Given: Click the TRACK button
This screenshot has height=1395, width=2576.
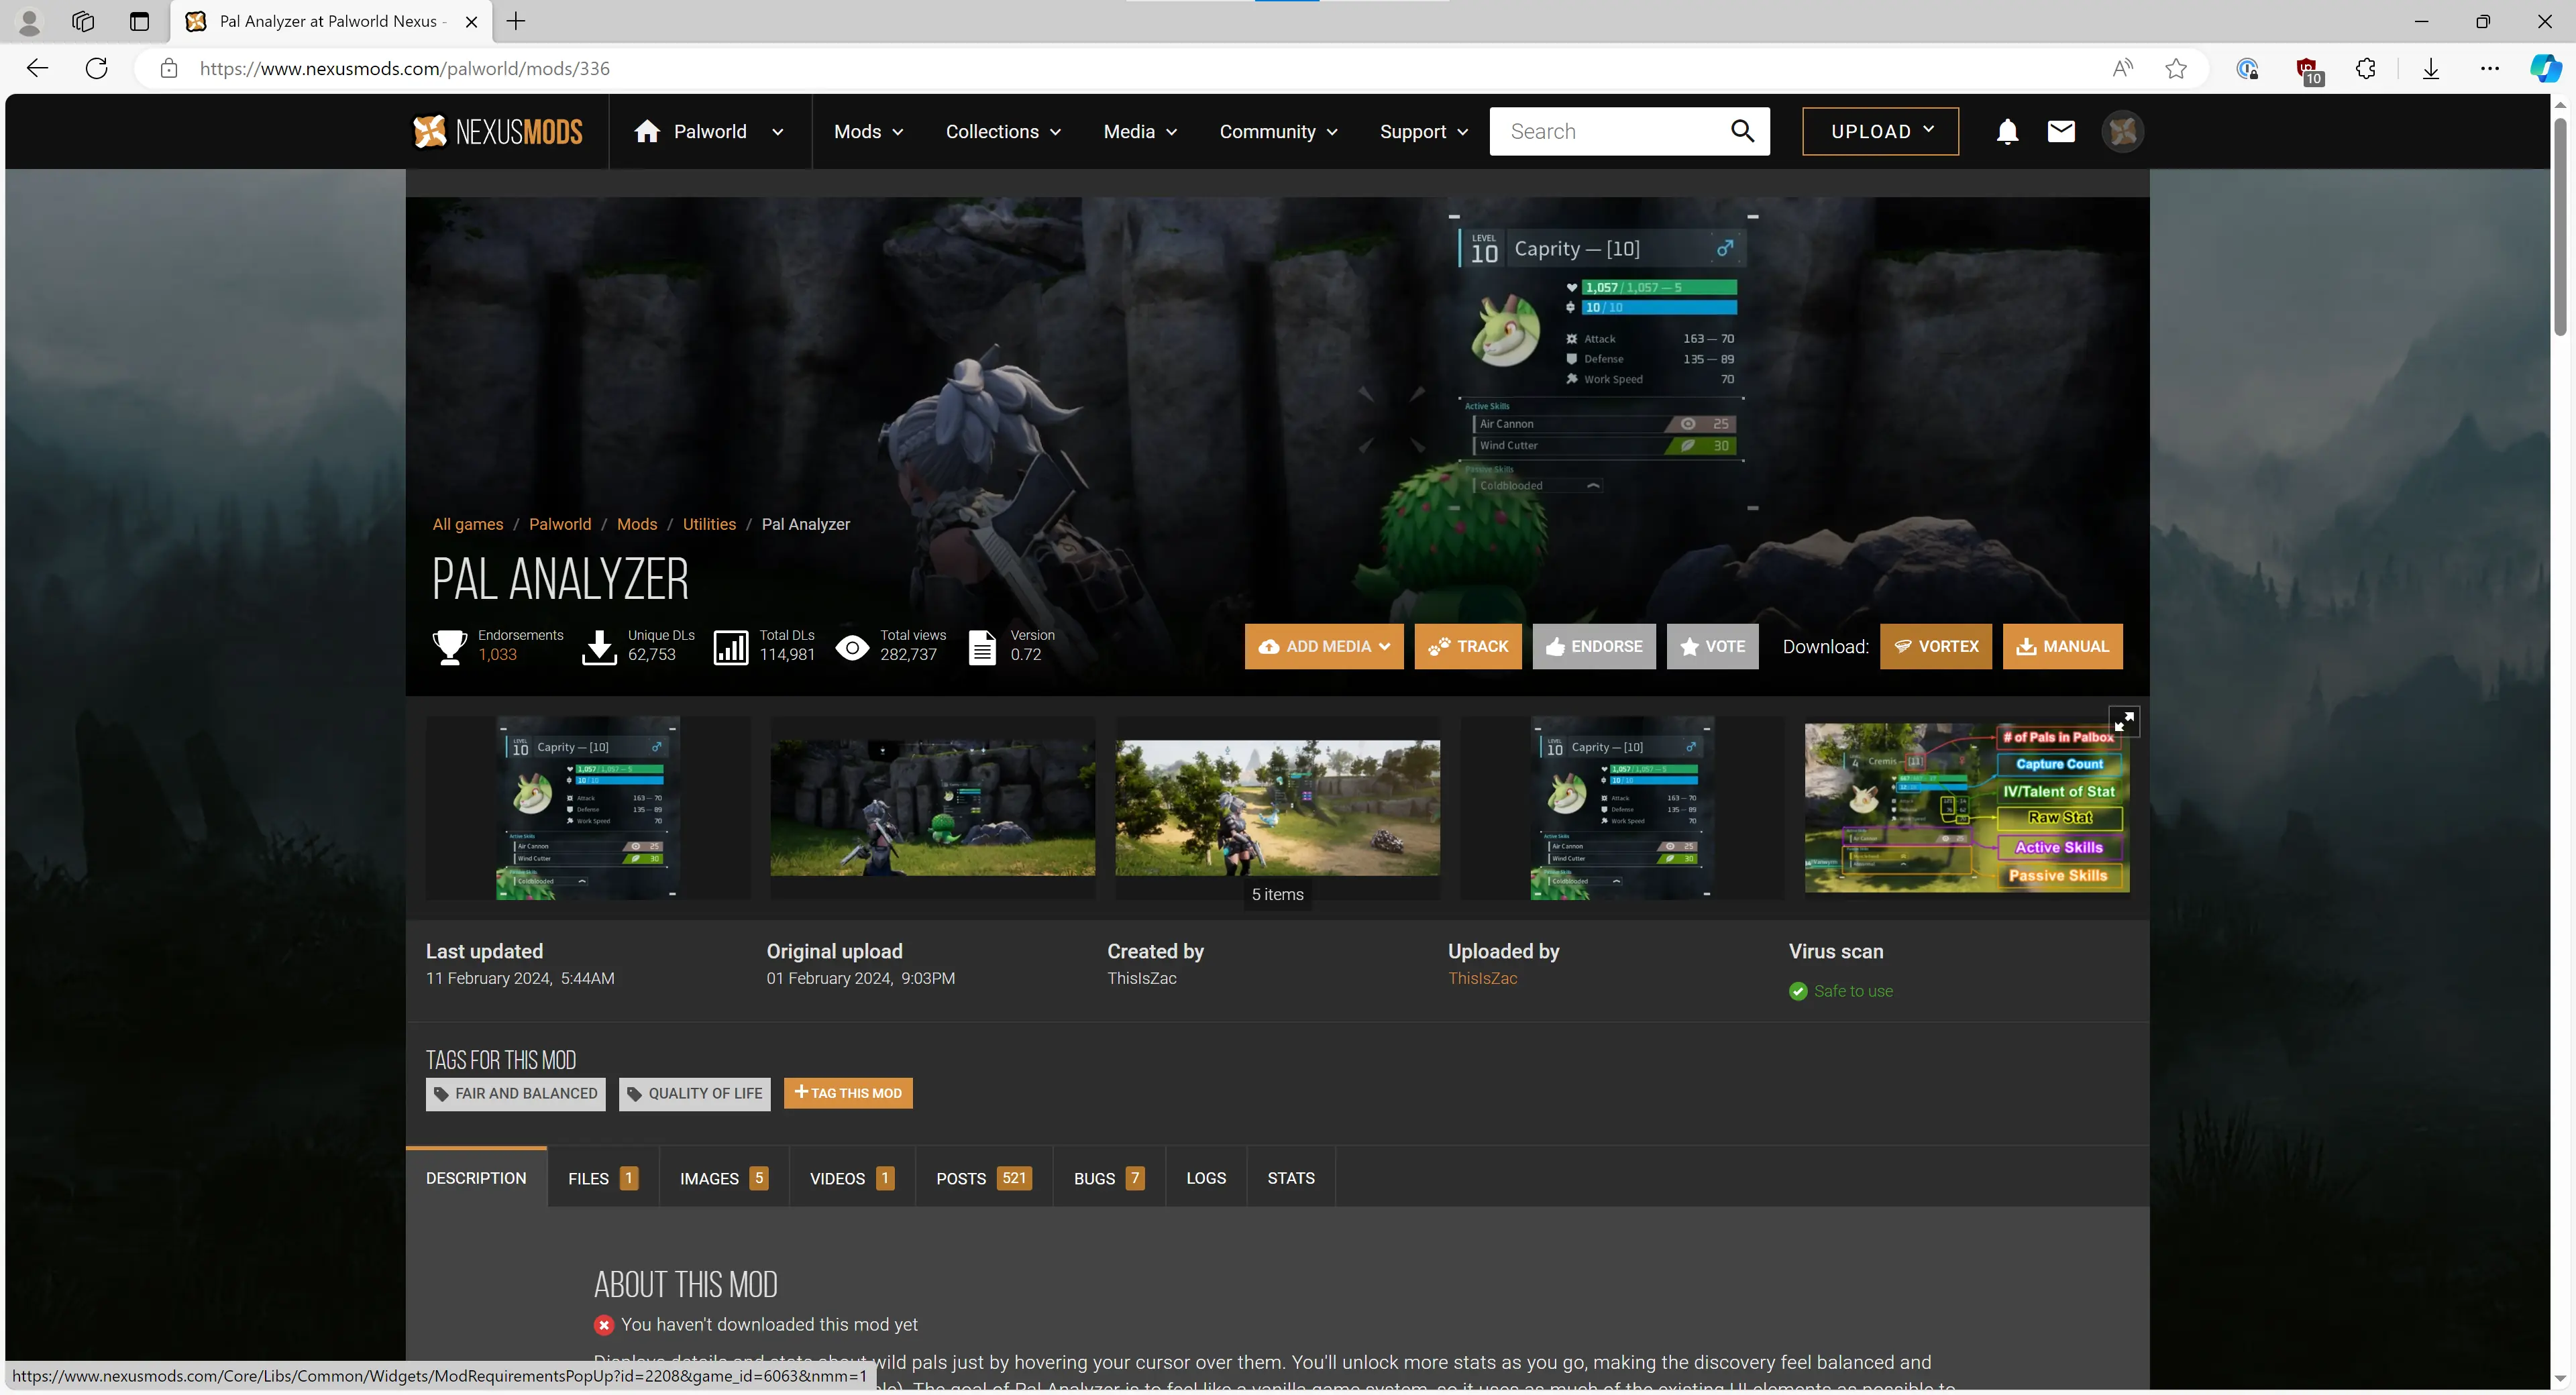Looking at the screenshot, I should point(1468,646).
